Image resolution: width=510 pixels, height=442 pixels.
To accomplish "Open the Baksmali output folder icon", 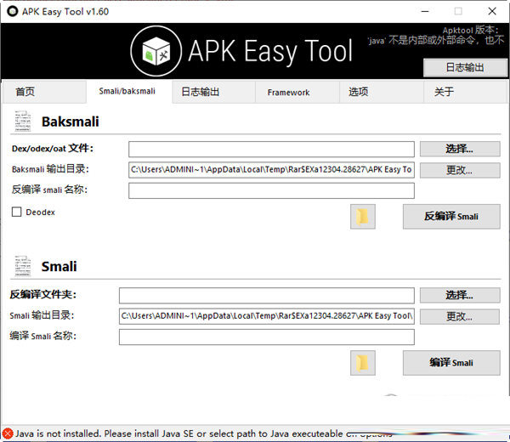I will click(363, 217).
